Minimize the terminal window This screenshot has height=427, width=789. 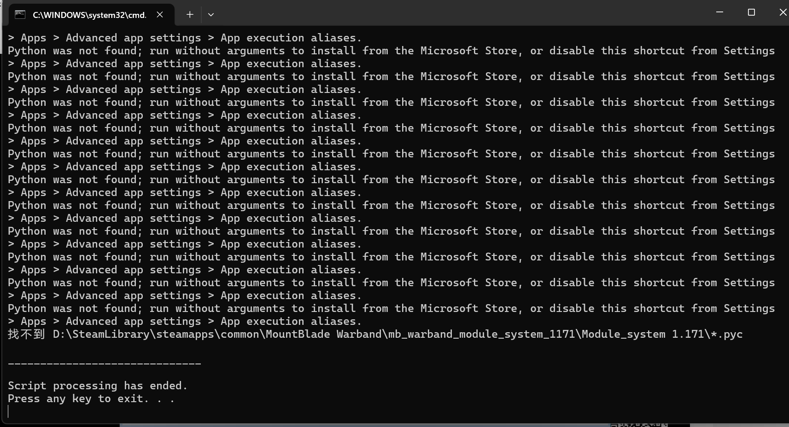click(x=719, y=12)
